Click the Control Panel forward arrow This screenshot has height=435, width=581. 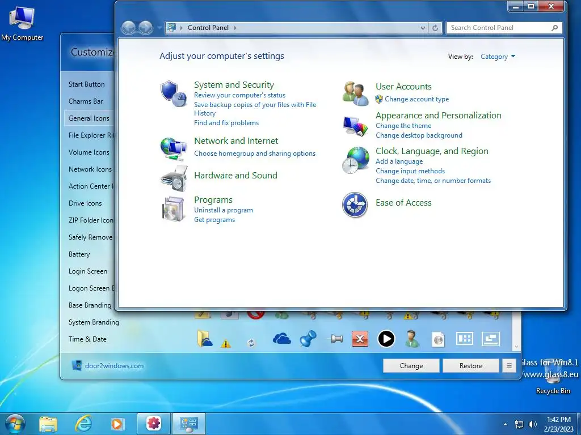(x=146, y=27)
